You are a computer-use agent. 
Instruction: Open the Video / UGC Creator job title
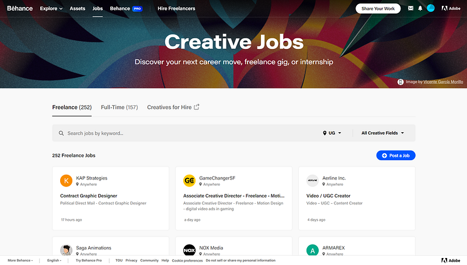pos(328,196)
